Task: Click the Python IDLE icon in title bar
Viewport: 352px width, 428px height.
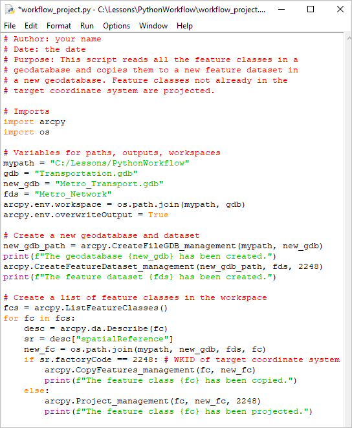Action: click(10, 10)
